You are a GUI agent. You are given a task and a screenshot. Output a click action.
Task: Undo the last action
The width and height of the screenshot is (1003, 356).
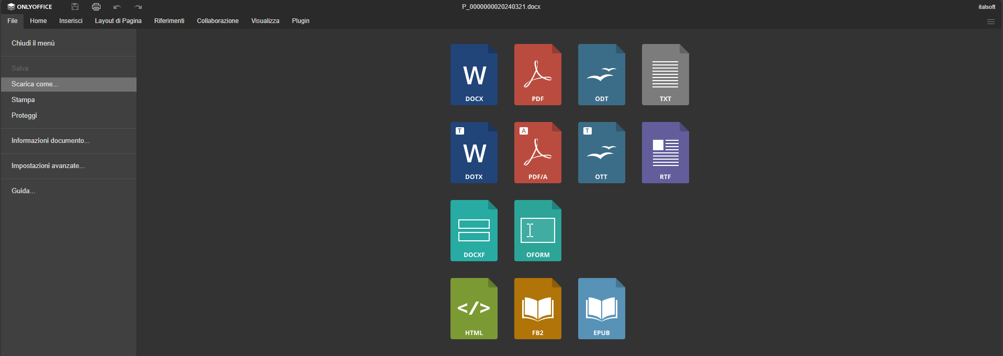117,7
